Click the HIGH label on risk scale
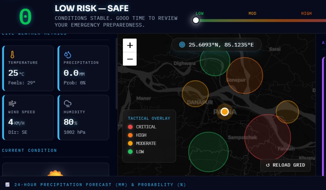The height and width of the screenshot is (190, 326). point(307,13)
